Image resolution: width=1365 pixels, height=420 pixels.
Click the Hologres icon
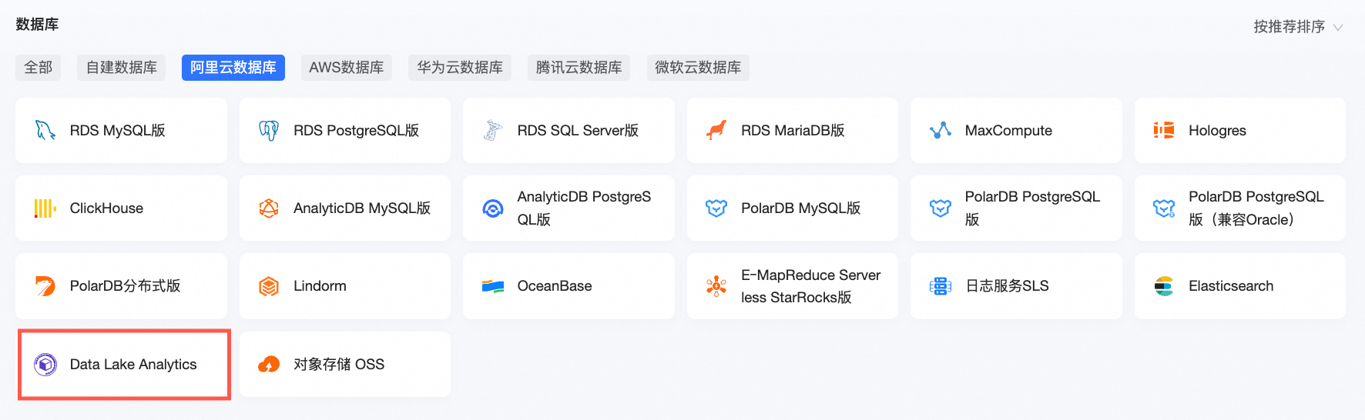click(1164, 130)
